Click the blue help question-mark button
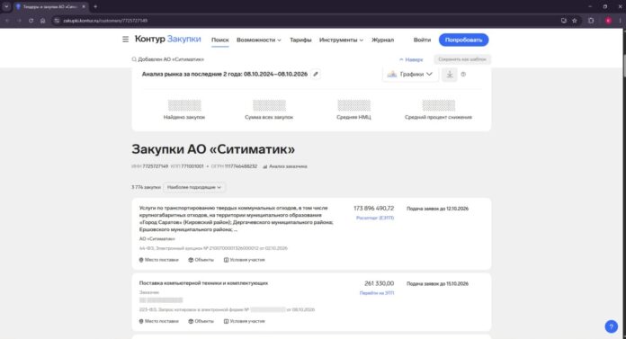Viewport: 626px width, 339px height. (611, 326)
